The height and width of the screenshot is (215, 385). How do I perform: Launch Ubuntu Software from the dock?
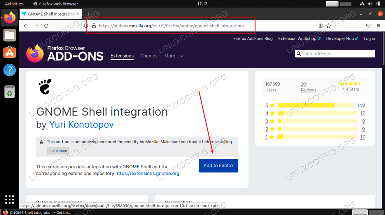(10, 52)
